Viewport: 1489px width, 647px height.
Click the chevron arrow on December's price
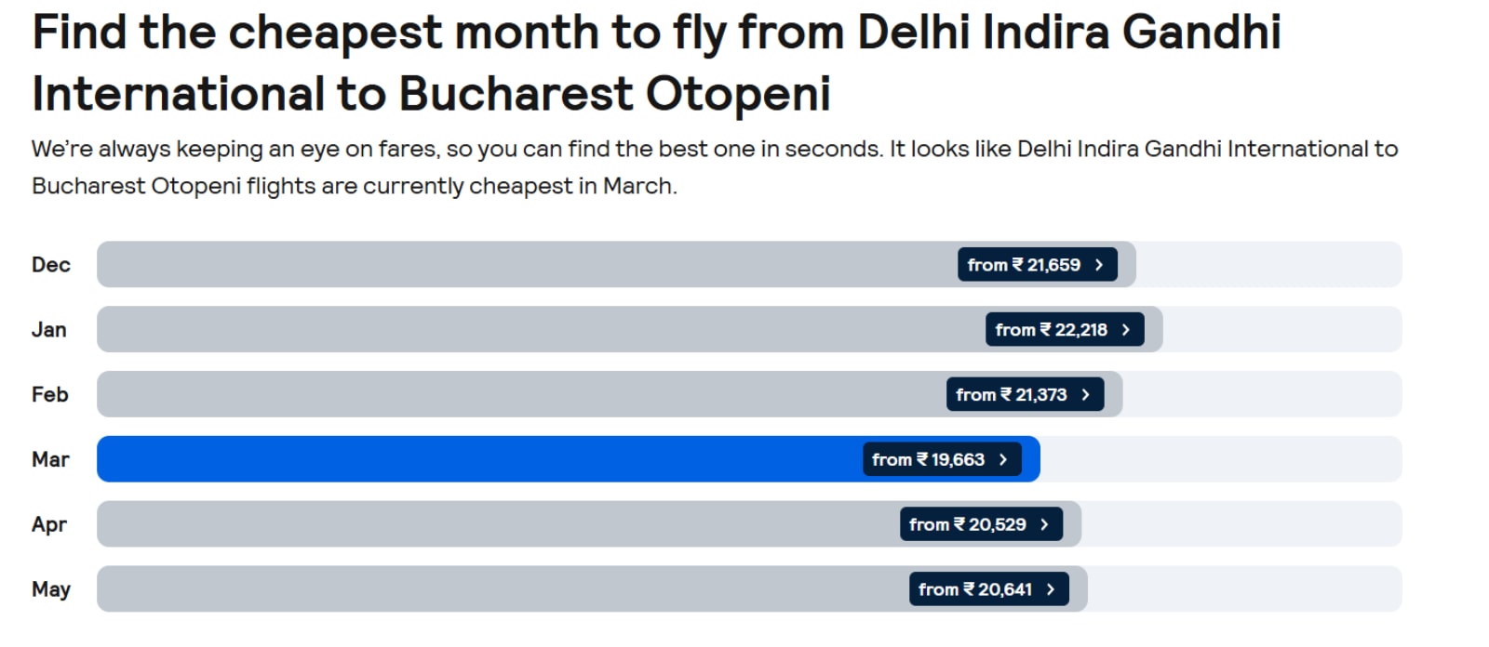pos(1099,265)
